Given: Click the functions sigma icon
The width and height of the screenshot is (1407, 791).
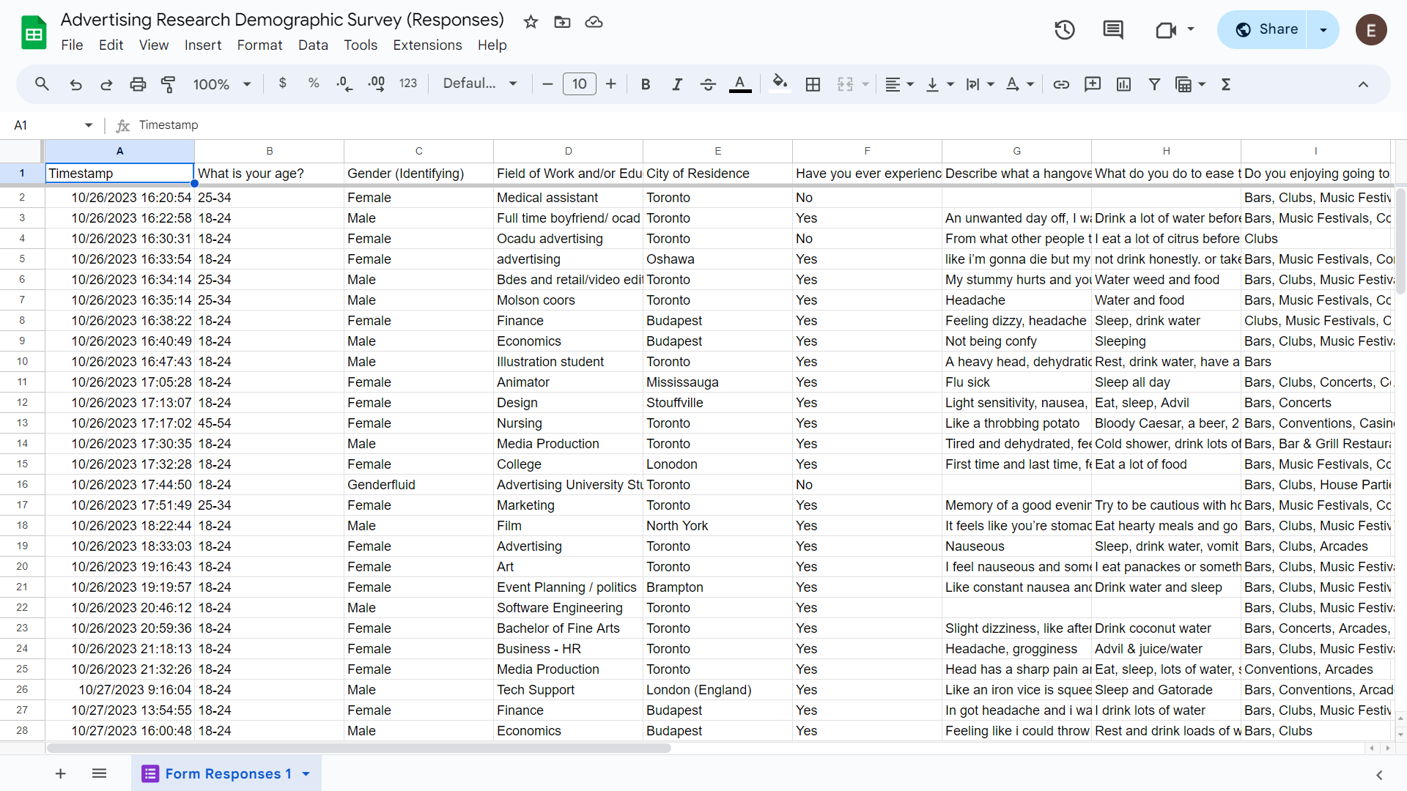Looking at the screenshot, I should tap(1226, 84).
